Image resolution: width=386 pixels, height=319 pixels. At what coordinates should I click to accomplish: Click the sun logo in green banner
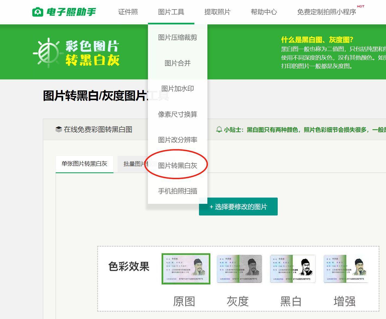(48, 53)
